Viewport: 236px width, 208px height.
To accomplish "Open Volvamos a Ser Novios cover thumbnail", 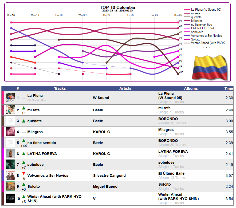I will [x=10, y=175].
